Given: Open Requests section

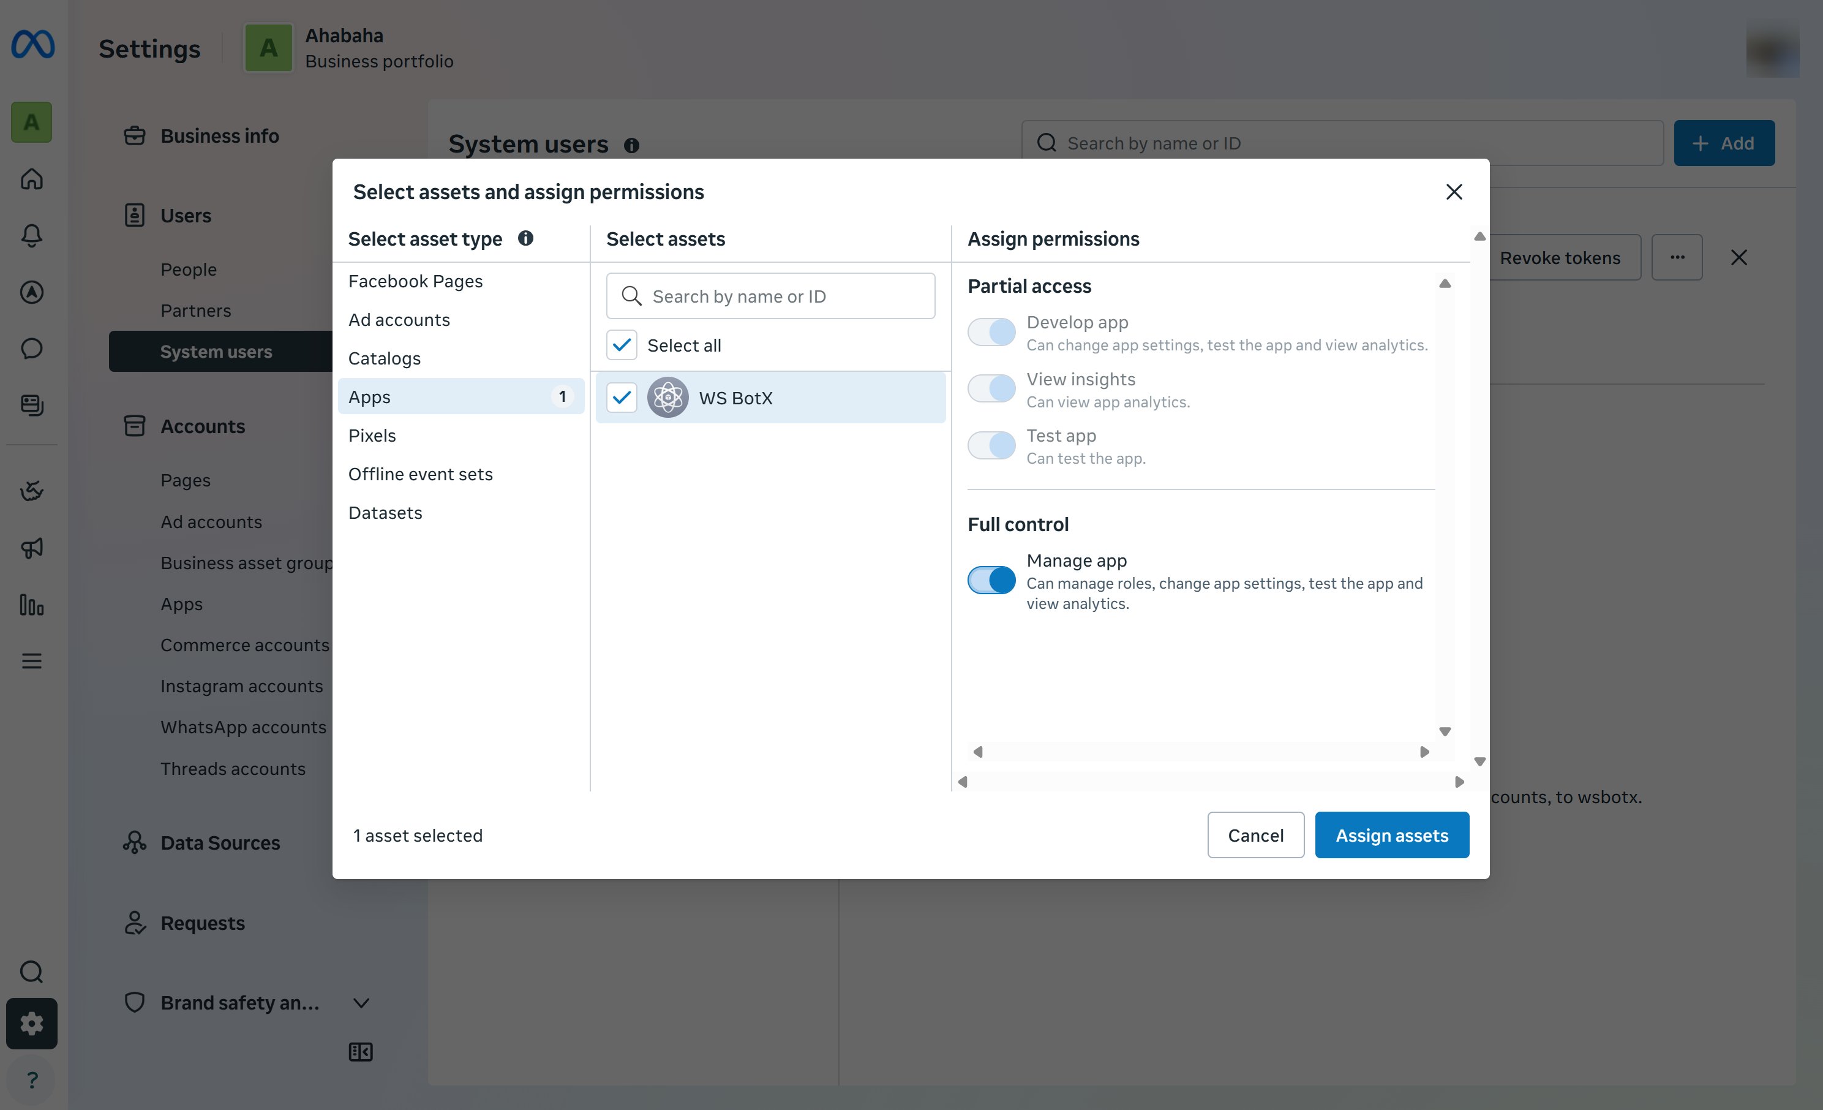Looking at the screenshot, I should pos(203,923).
